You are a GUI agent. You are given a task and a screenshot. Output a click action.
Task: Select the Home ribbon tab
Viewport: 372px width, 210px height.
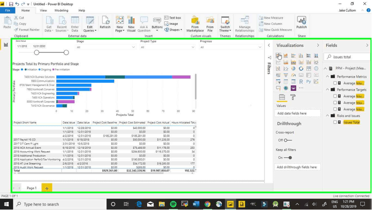point(26,10)
